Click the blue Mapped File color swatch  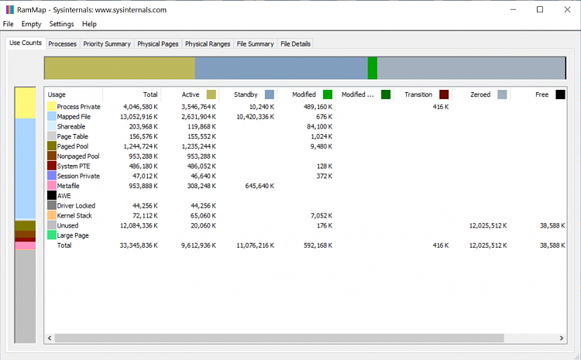(x=52, y=116)
